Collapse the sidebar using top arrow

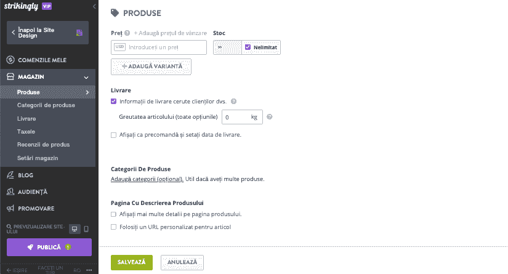tap(94, 6)
